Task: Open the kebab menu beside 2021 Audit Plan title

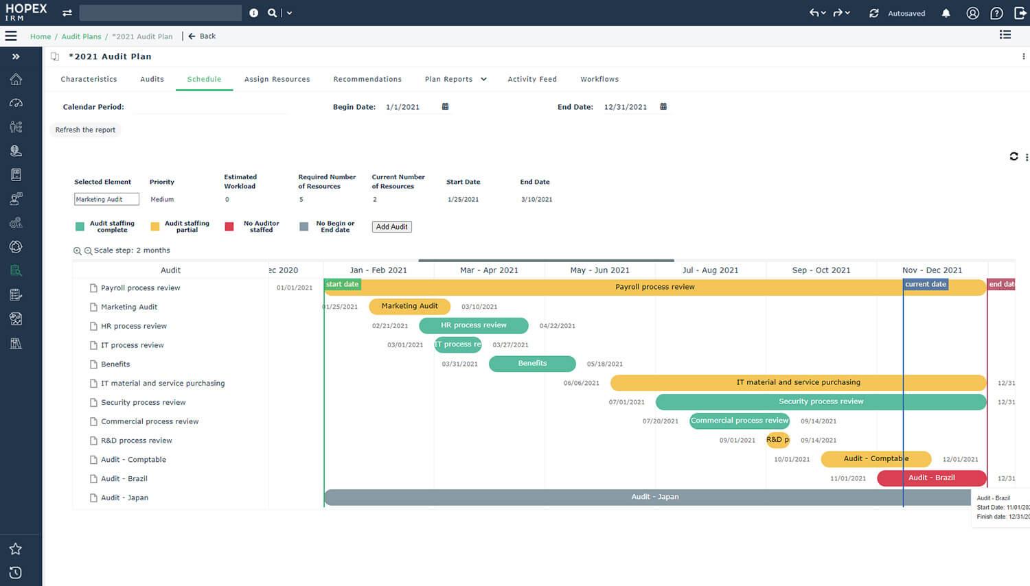Action: [x=1023, y=56]
